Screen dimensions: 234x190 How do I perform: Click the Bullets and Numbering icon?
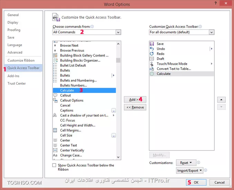pos(55,80)
